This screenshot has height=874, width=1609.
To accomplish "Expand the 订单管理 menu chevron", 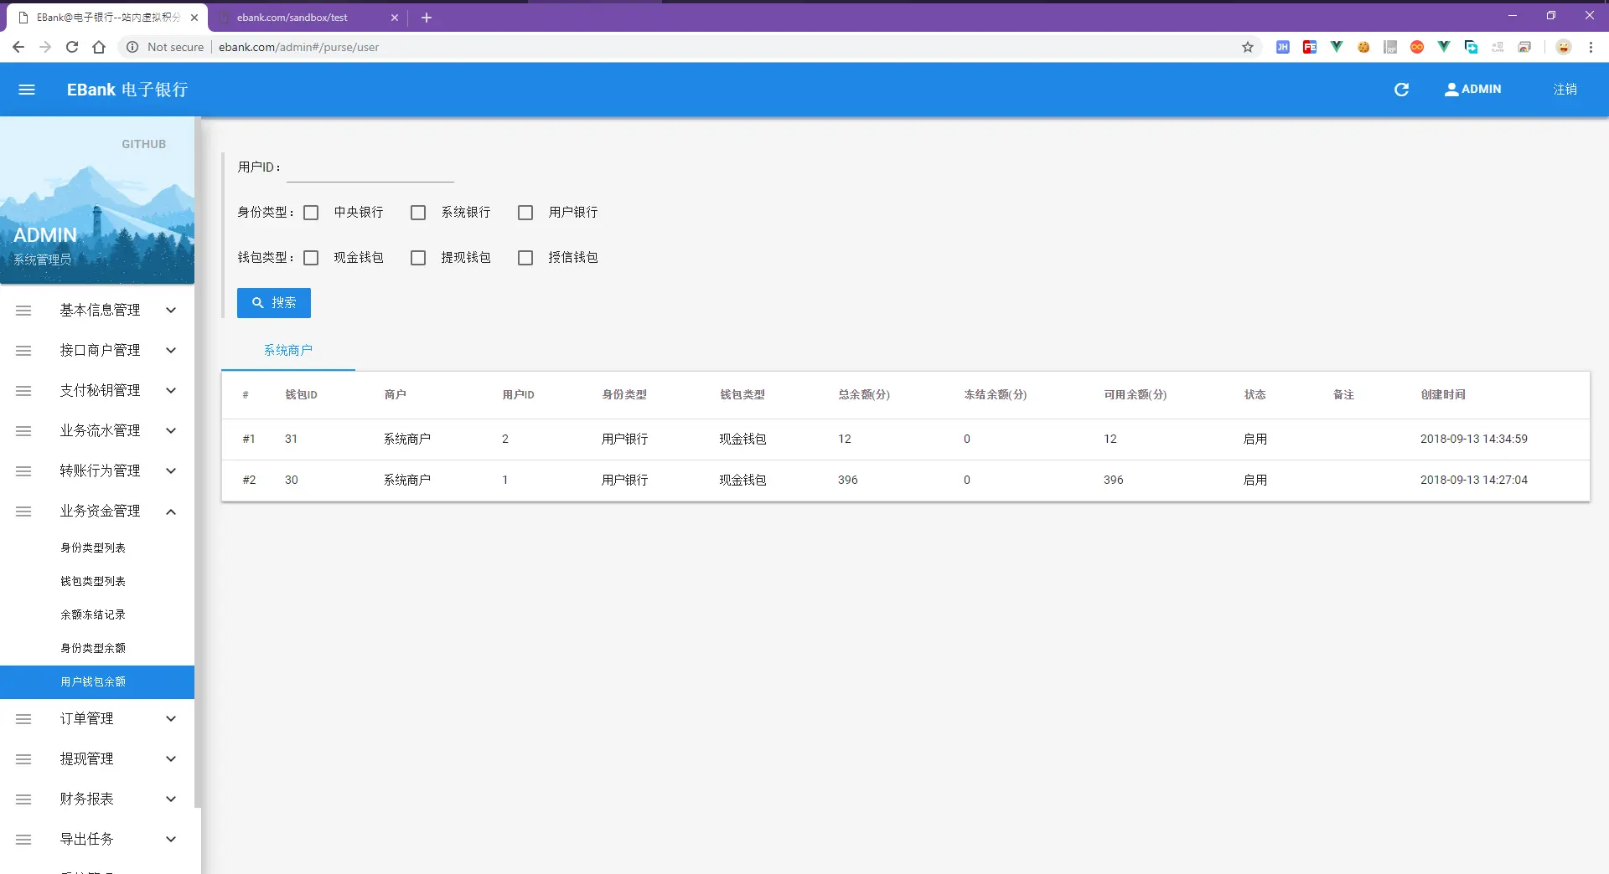I will click(x=171, y=719).
